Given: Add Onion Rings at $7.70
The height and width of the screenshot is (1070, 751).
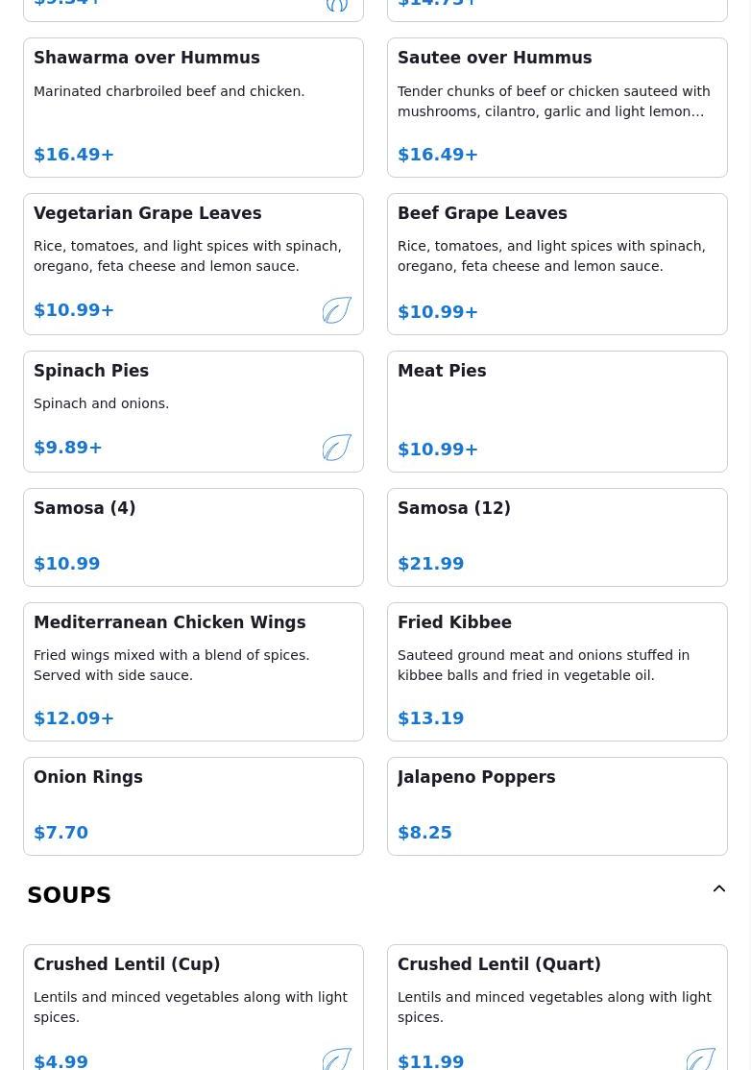Looking at the screenshot, I should [x=193, y=806].
